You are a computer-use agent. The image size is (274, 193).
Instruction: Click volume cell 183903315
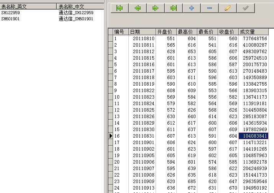(x=253, y=90)
